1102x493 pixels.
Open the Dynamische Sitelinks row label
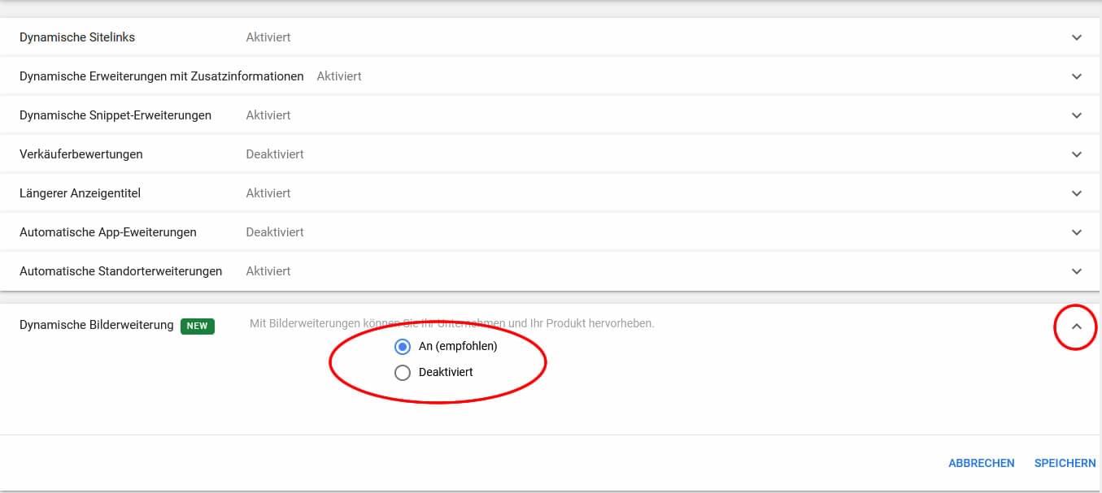[77, 37]
